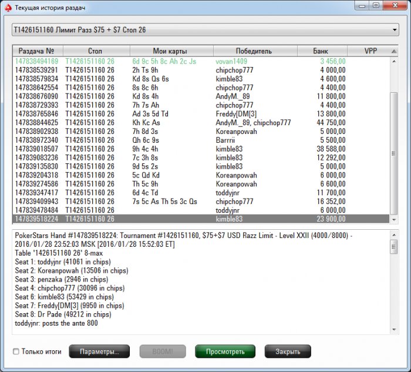
Task: Select hand row 147839409943
Action: (x=201, y=202)
